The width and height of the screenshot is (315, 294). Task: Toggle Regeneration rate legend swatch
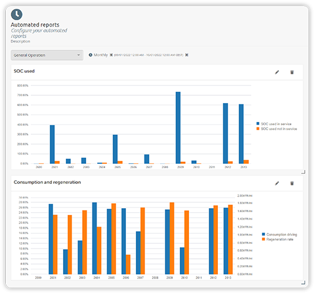[x=264, y=239]
